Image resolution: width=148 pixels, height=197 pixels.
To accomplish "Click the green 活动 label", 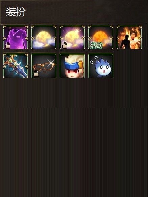I will (97, 45).
